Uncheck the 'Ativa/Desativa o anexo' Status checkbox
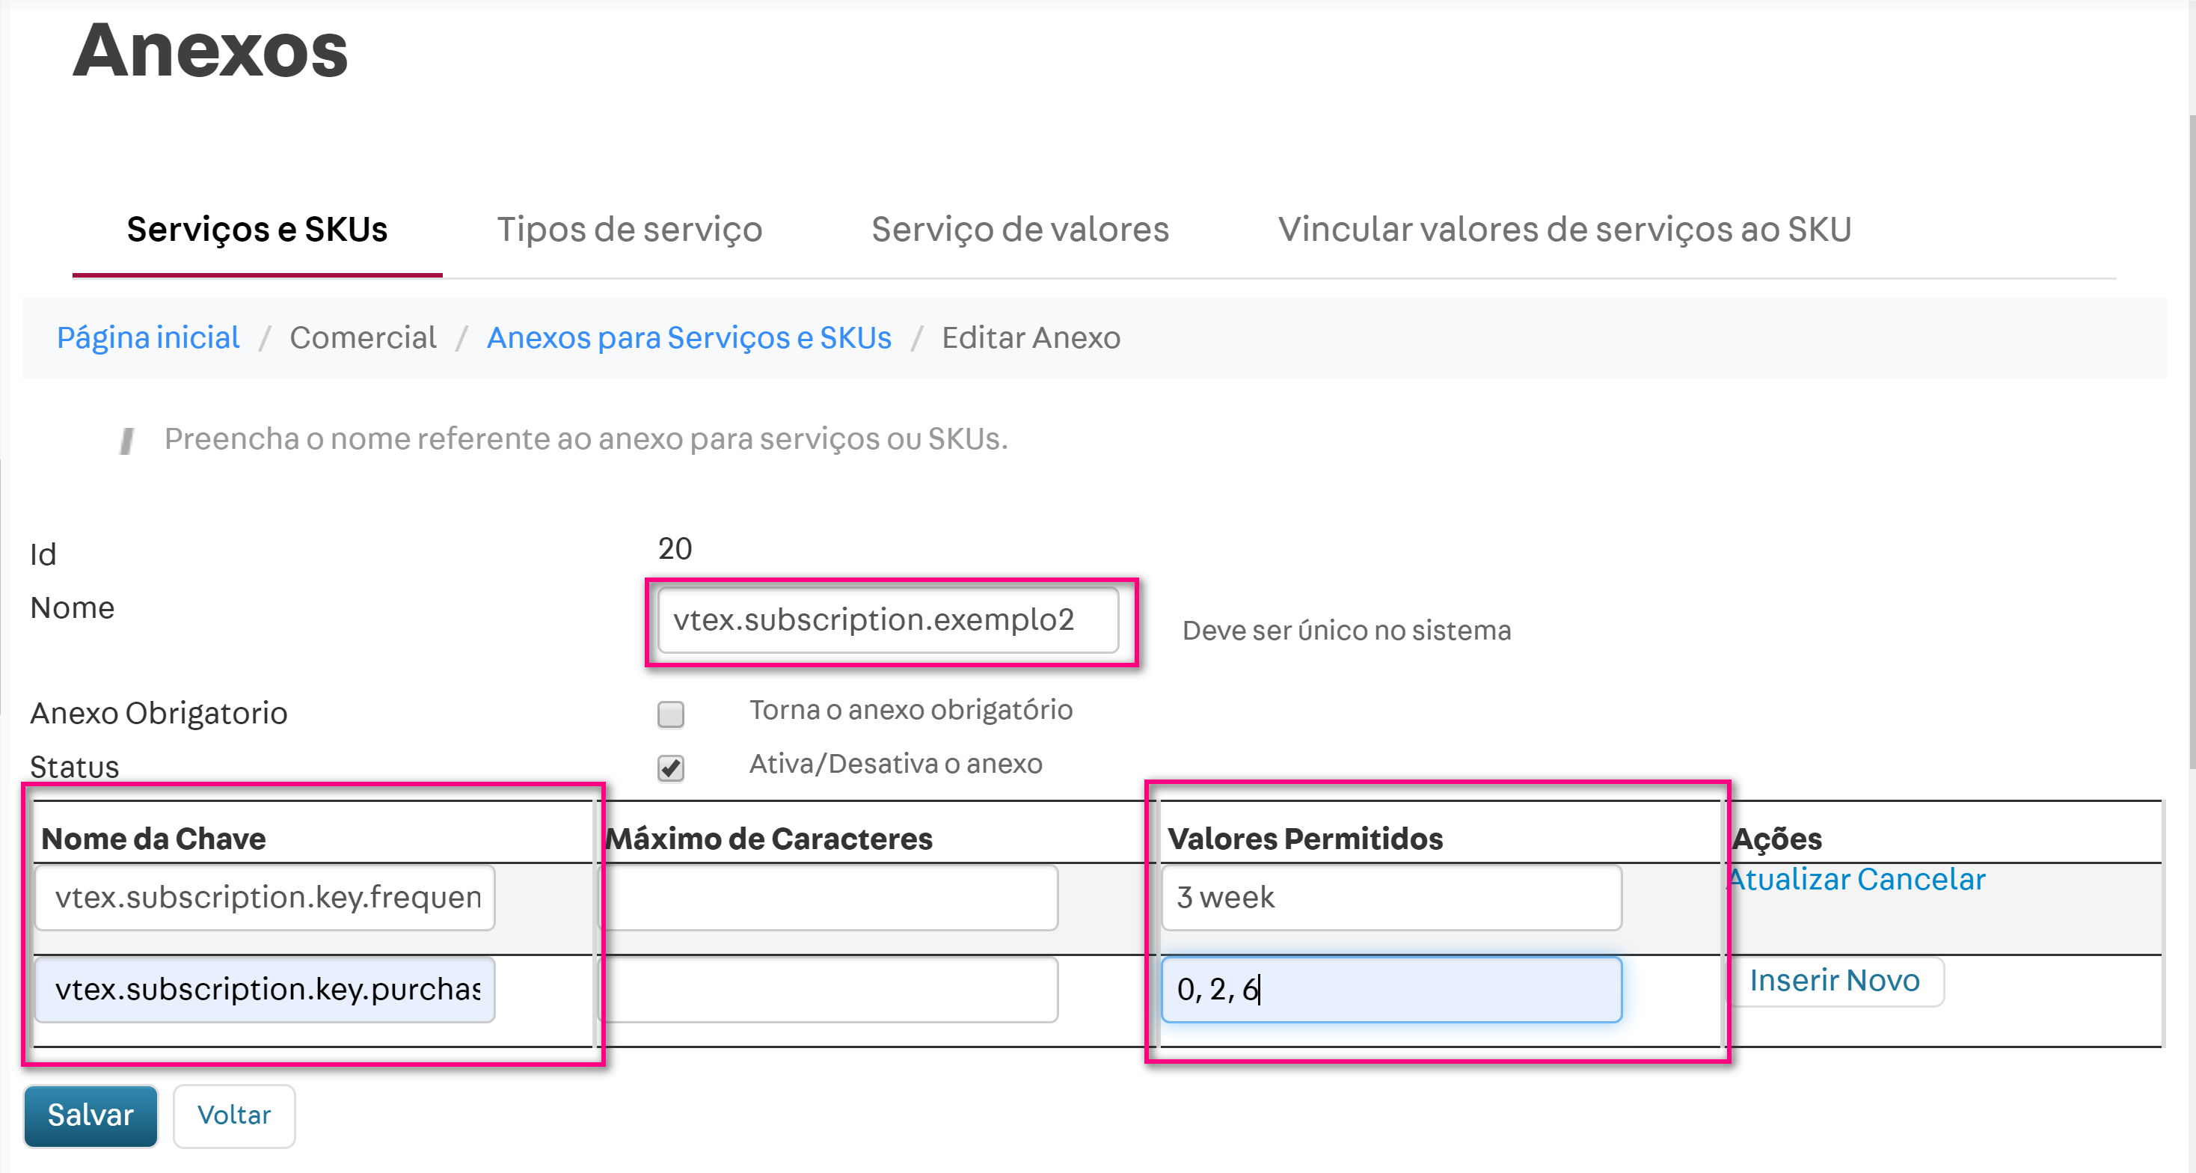This screenshot has width=2196, height=1173. (670, 768)
